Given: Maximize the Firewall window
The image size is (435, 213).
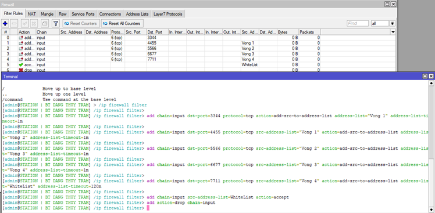Looking at the screenshot, I should pyautogui.click(x=388, y=4).
